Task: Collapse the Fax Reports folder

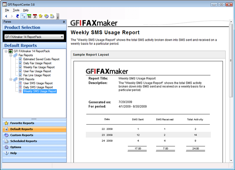Action: coord(11,55)
